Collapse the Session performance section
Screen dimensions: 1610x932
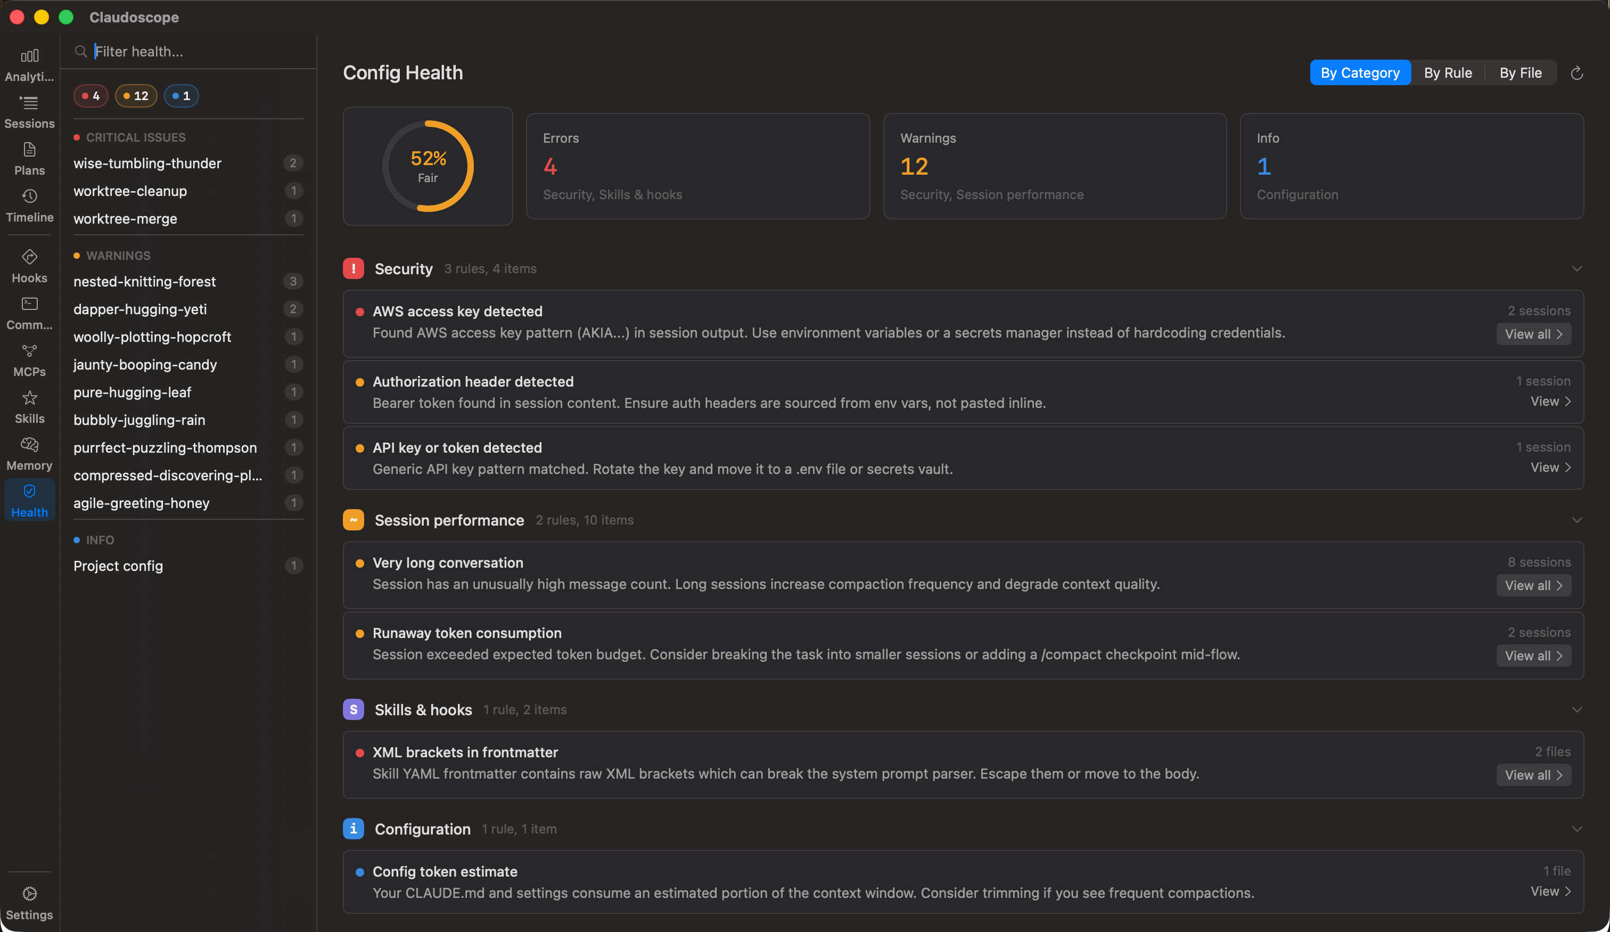pyautogui.click(x=1578, y=520)
